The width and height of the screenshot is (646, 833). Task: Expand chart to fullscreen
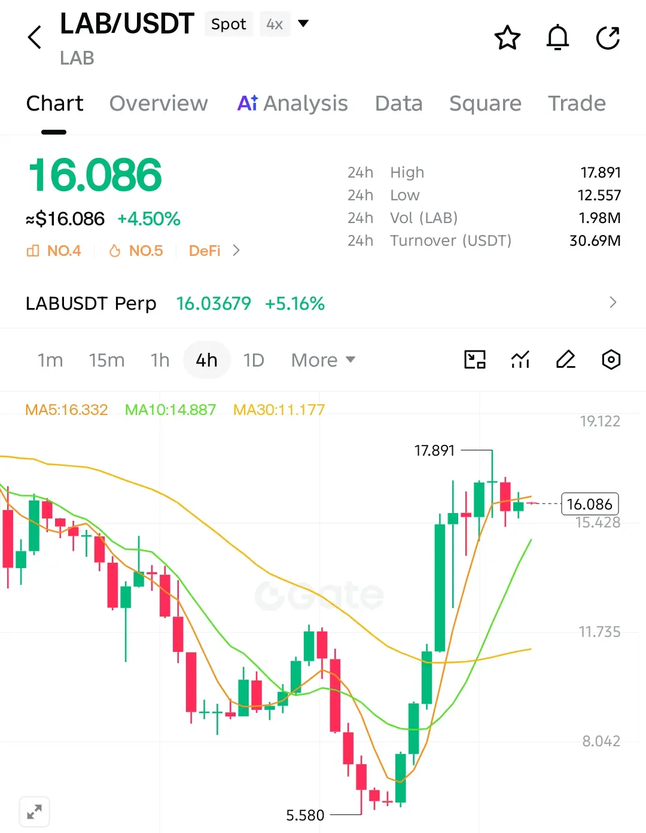click(34, 811)
